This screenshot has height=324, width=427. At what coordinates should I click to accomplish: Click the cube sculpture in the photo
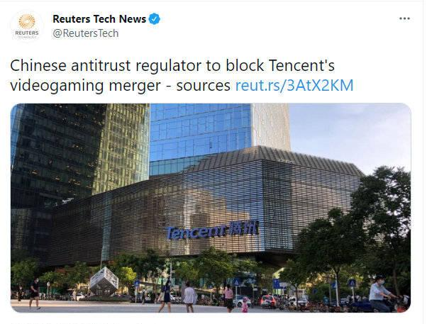[104, 281]
